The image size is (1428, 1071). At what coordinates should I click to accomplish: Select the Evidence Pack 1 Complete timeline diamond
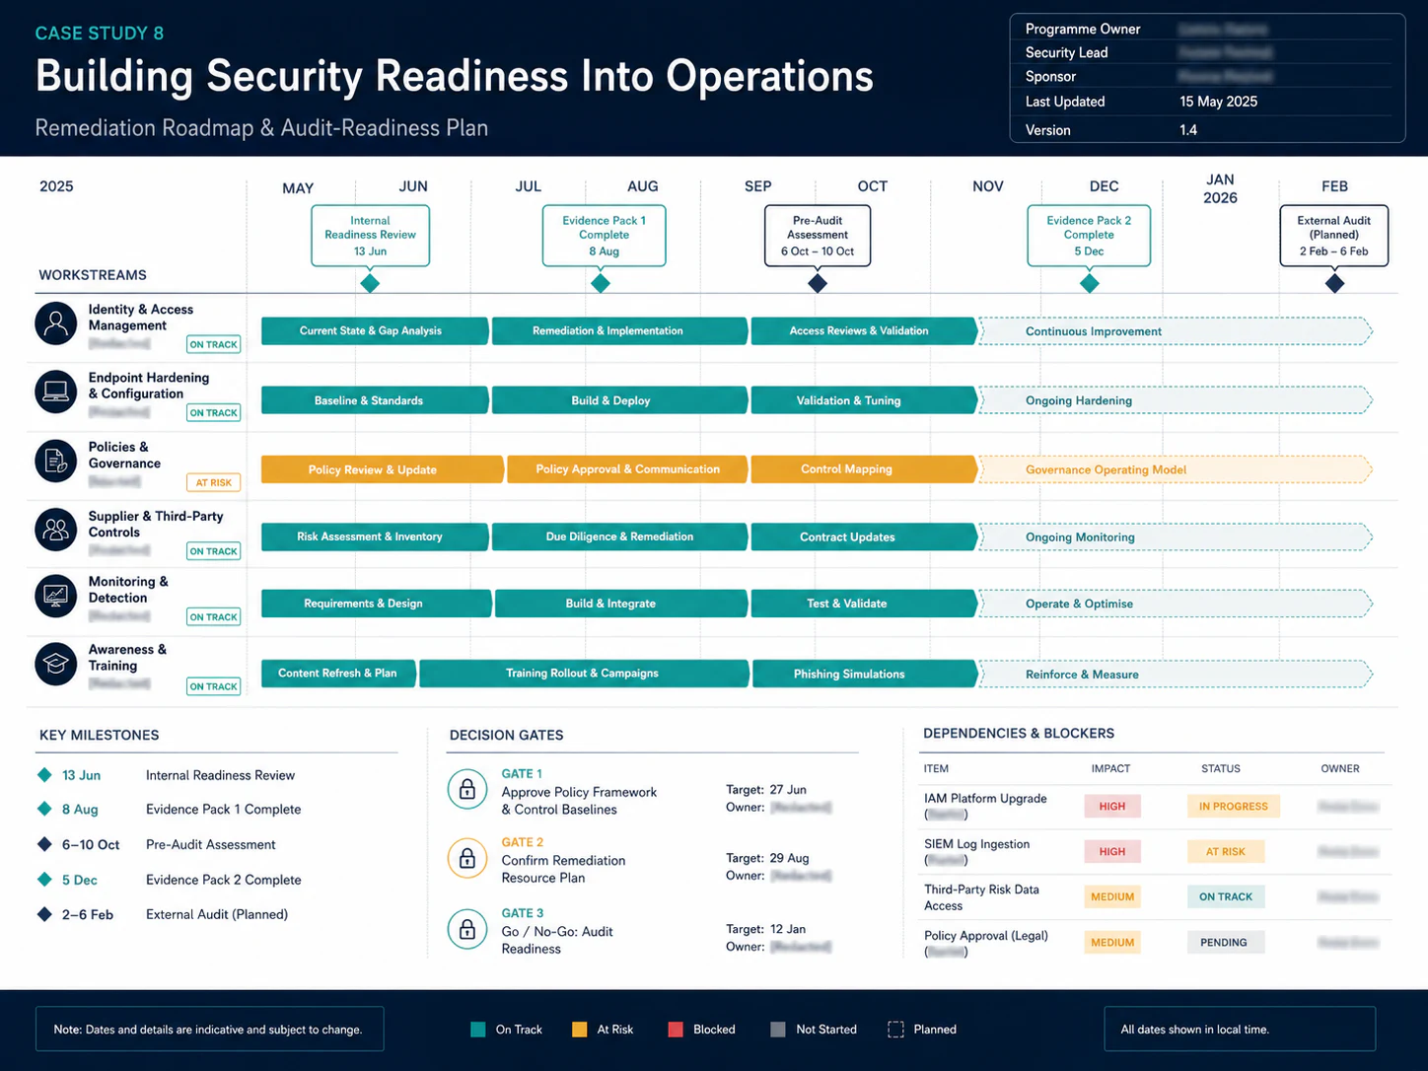pos(601,283)
